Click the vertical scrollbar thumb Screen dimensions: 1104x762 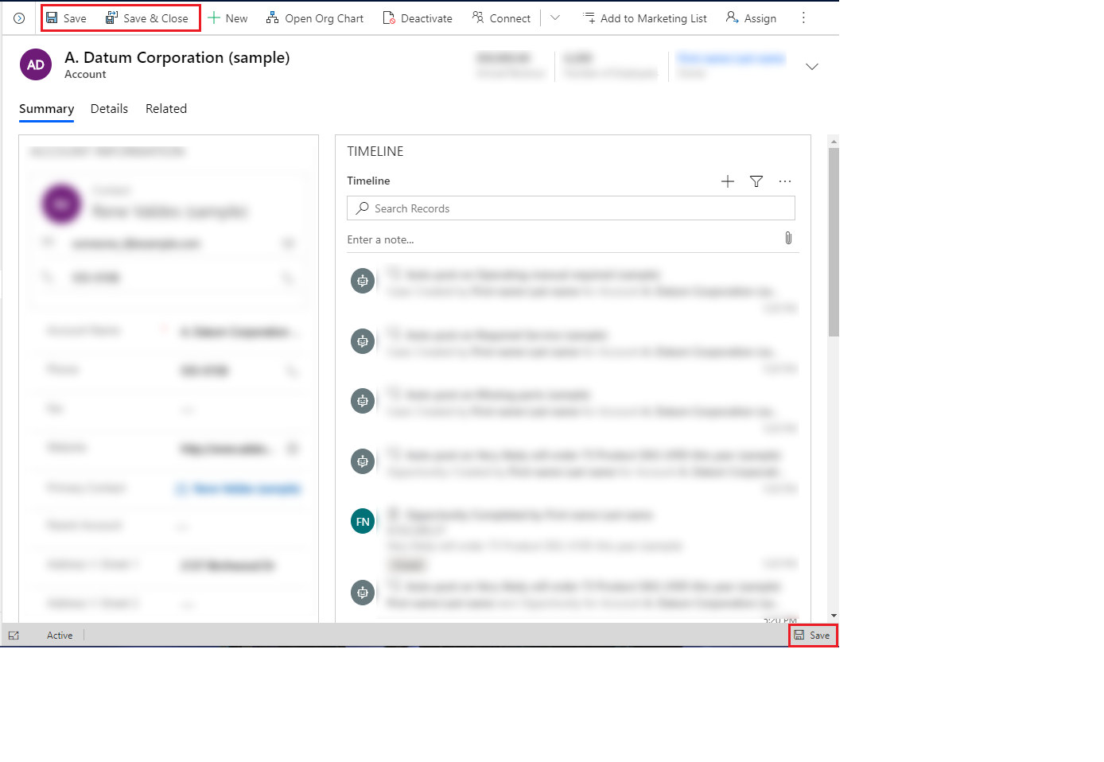pyautogui.click(x=834, y=242)
